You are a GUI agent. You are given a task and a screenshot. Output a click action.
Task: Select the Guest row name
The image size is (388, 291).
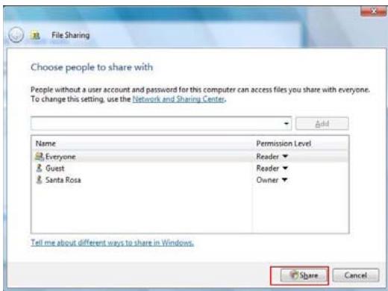[54, 169]
